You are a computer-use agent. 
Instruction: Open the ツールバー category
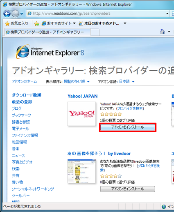(x=21, y=196)
